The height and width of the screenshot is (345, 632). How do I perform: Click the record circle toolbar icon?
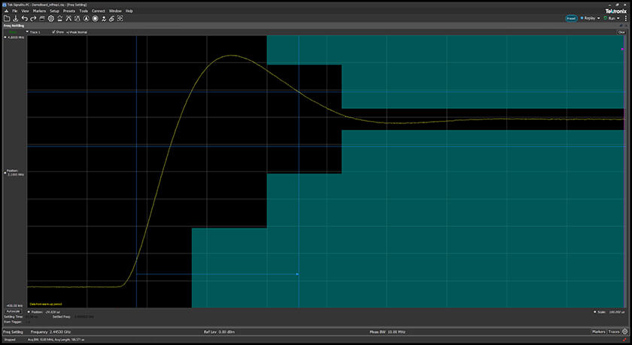tap(95, 18)
